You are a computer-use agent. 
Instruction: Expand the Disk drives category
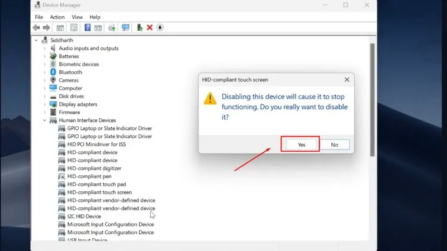(45, 96)
